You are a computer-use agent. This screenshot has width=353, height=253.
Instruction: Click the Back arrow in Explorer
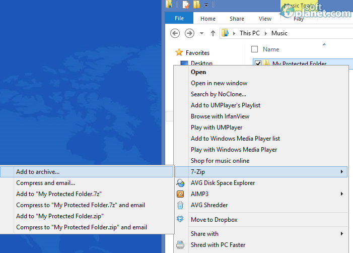(175, 33)
